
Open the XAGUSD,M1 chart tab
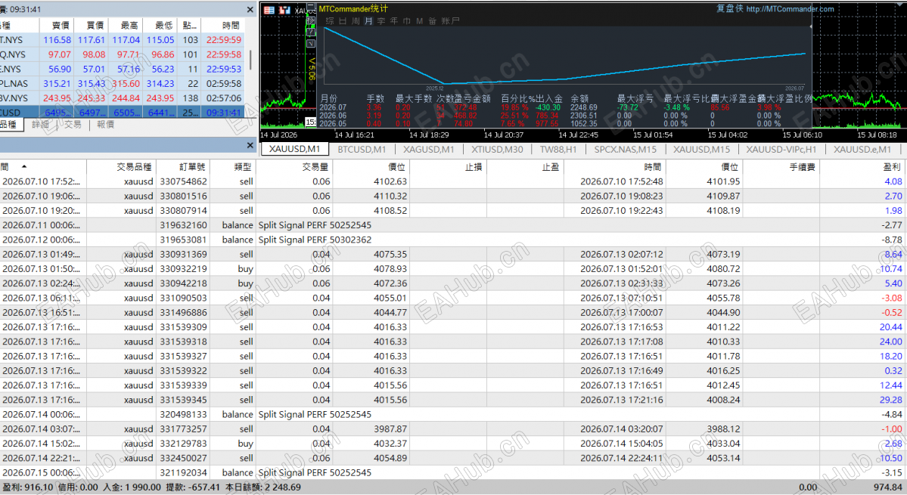(x=429, y=149)
